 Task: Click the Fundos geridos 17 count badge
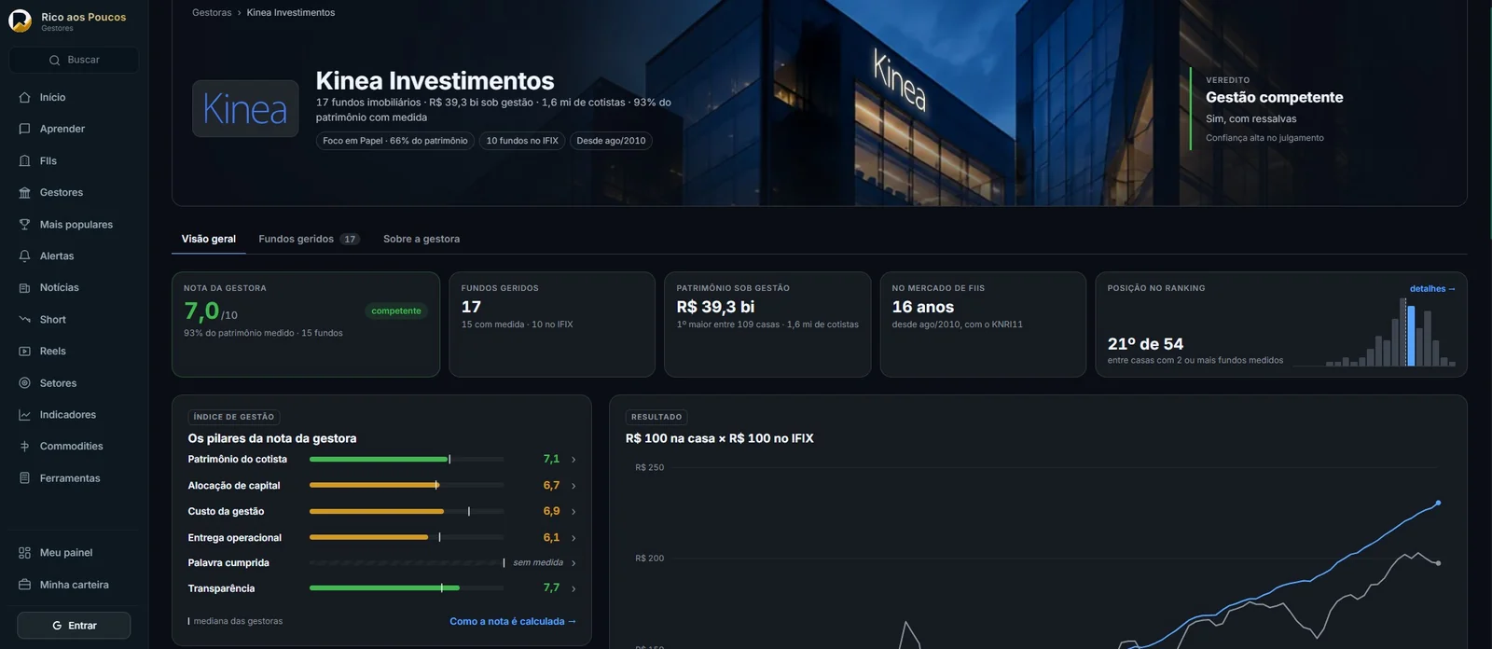(x=350, y=239)
